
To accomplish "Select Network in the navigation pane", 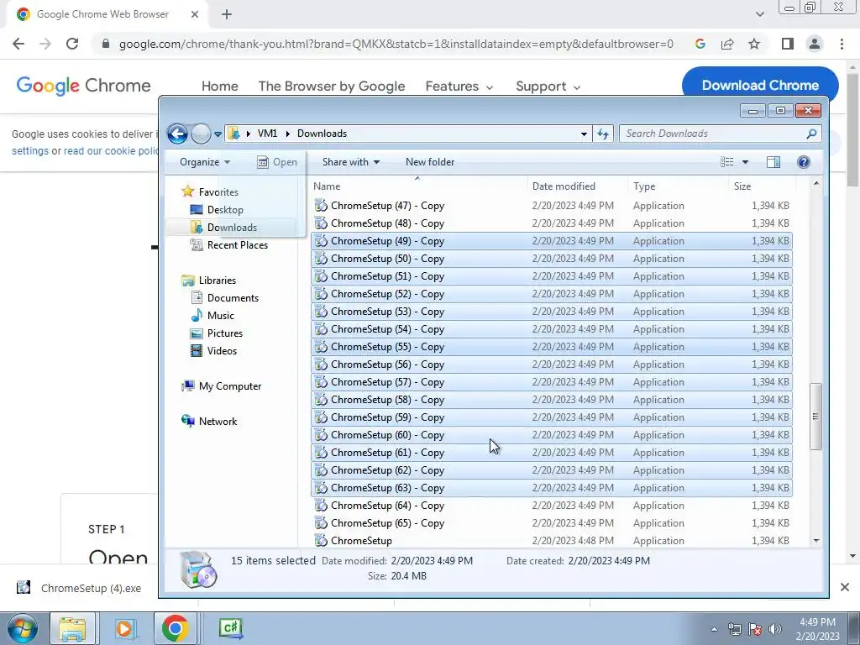I will tap(218, 422).
